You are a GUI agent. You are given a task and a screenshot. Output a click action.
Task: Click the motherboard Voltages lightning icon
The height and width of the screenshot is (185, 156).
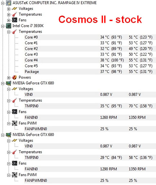click(15, 9)
